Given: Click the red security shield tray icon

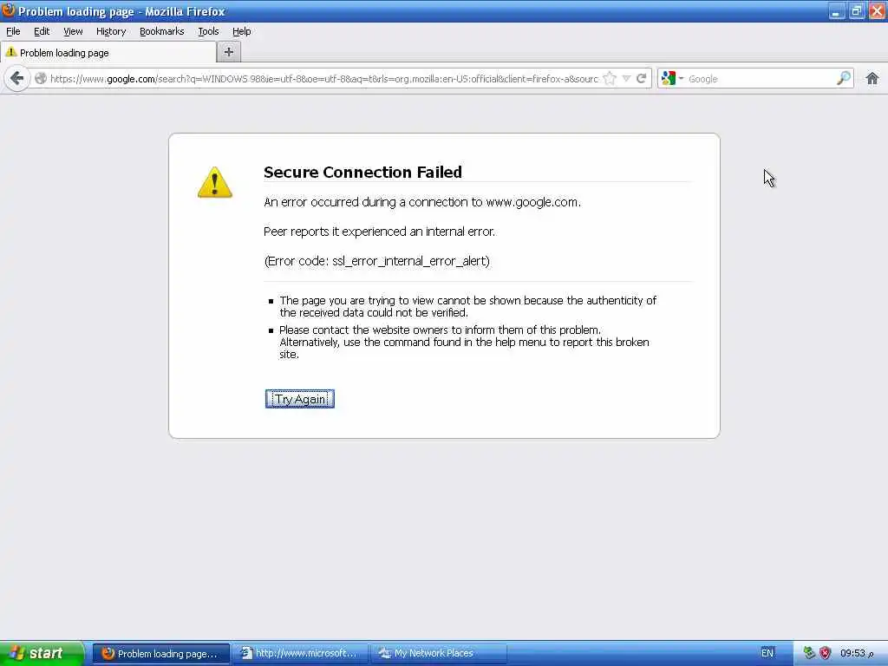Looking at the screenshot, I should [x=826, y=653].
